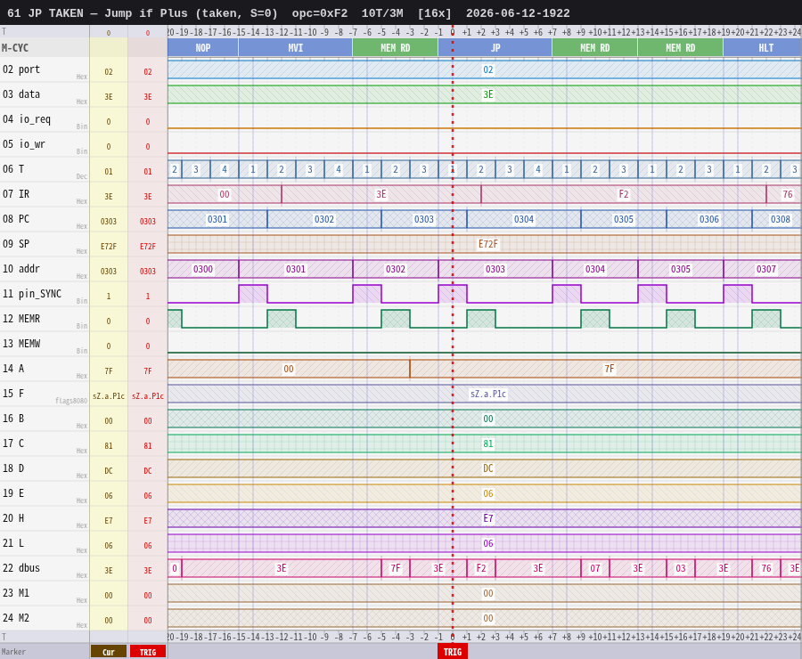Click dbus value 07 segment
This screenshot has width=802, height=659.
click(595, 568)
